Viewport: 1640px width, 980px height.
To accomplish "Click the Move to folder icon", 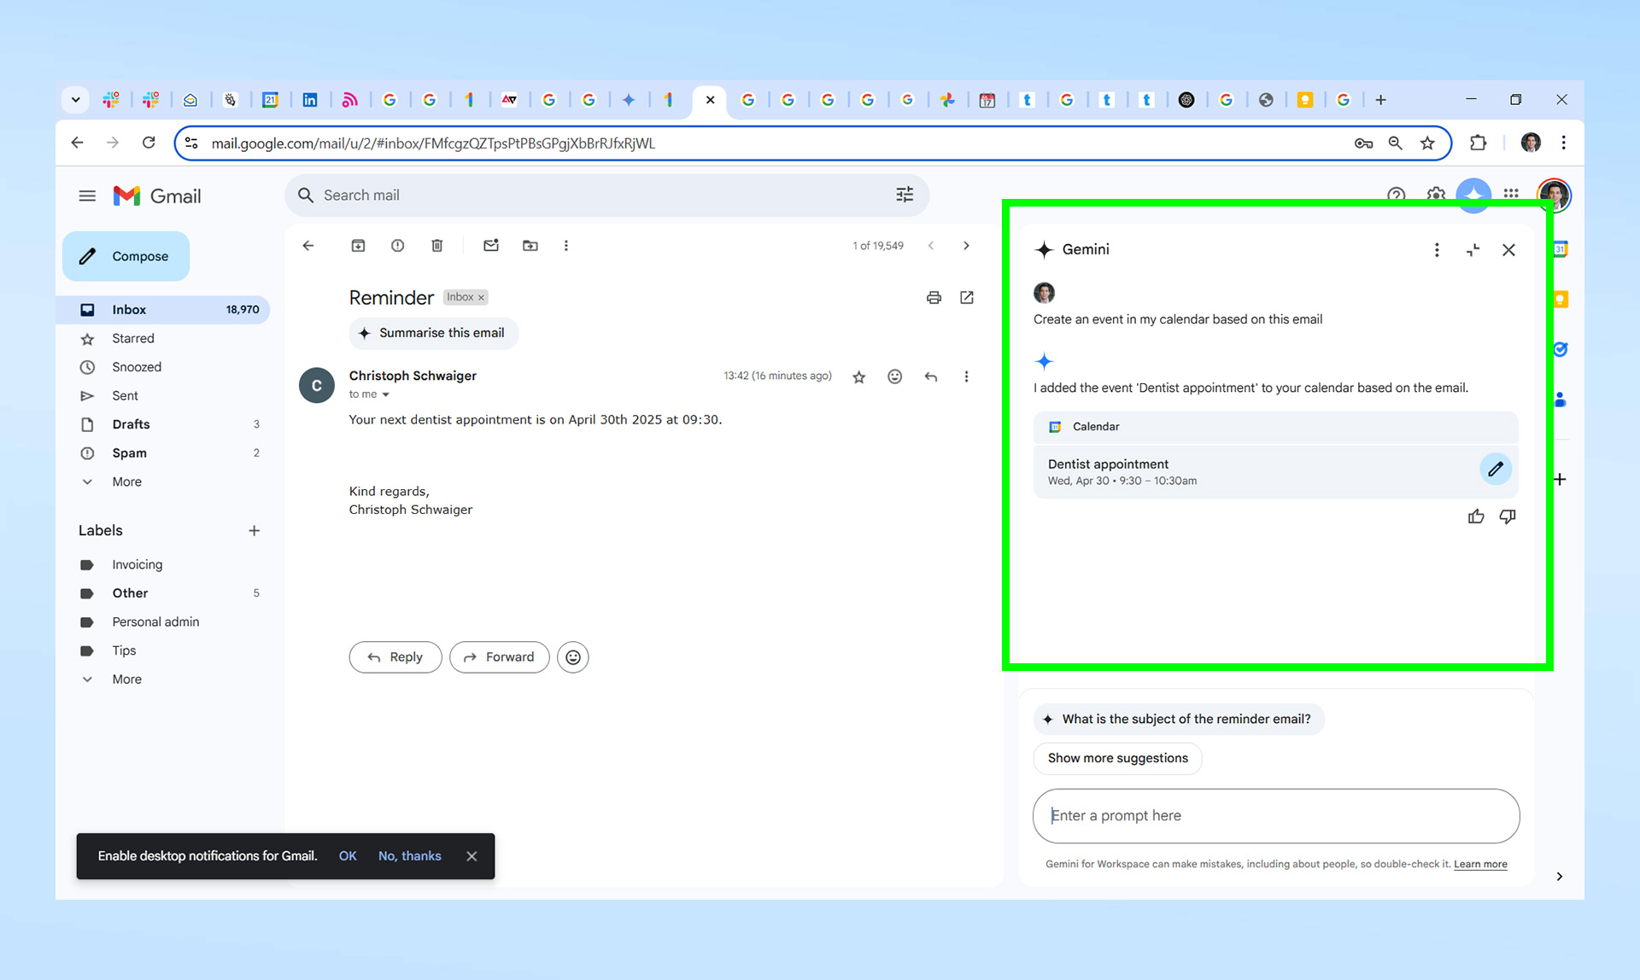I will [x=530, y=246].
